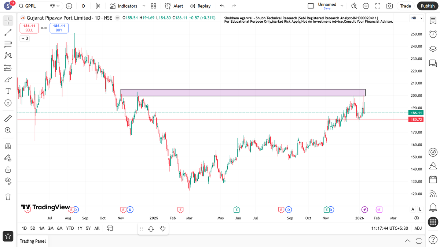Open the Fibonacci retracement tools
The width and height of the screenshot is (440, 247).
tap(8, 44)
